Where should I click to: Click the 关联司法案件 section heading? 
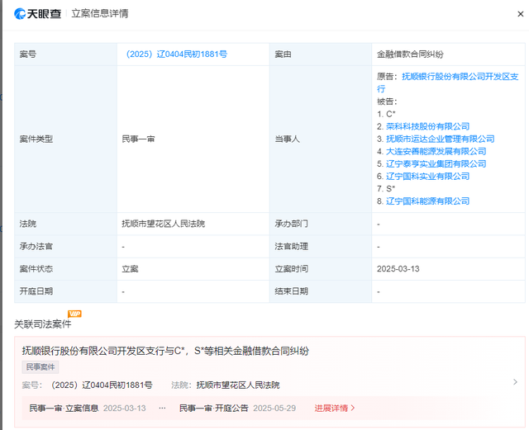click(x=42, y=324)
